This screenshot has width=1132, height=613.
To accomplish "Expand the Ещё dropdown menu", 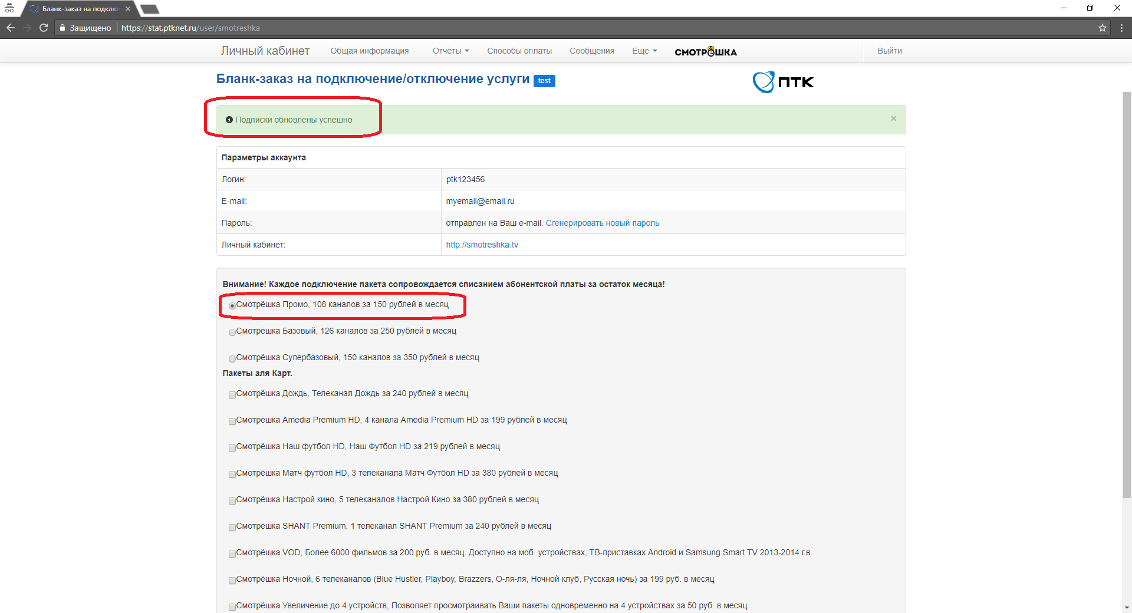I will coord(644,51).
